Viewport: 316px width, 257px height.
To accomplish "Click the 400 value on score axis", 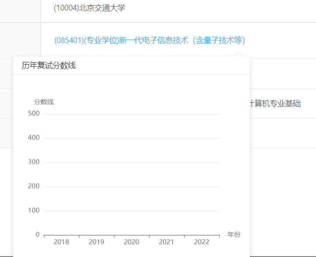I will pyautogui.click(x=34, y=138).
